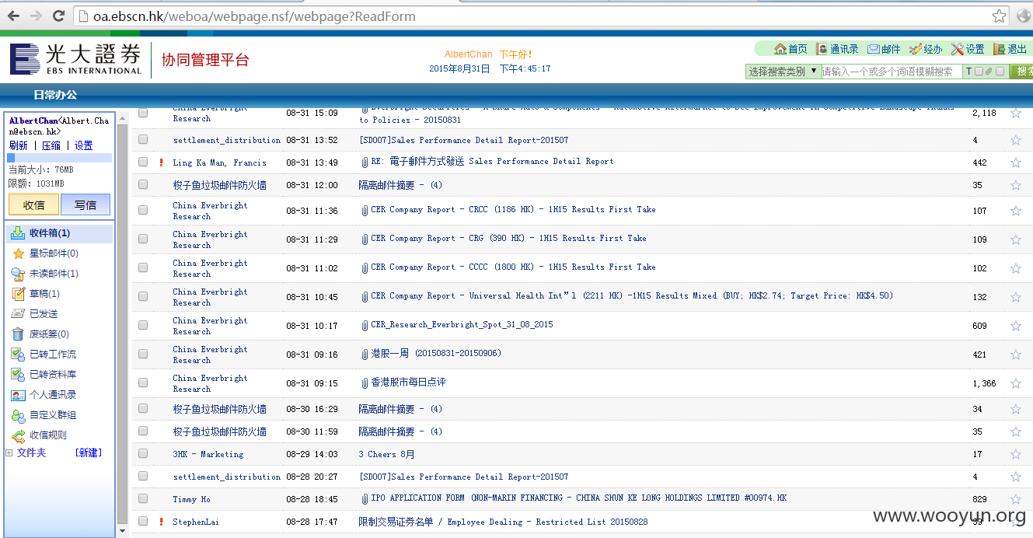Screen dimensions: 1033x538
Task: Open Universal Health Int'l (2211 HK) report email
Action: pyautogui.click(x=632, y=295)
